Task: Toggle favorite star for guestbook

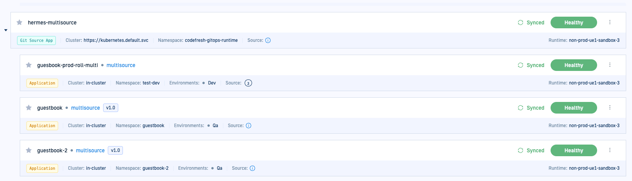Action: click(x=29, y=108)
